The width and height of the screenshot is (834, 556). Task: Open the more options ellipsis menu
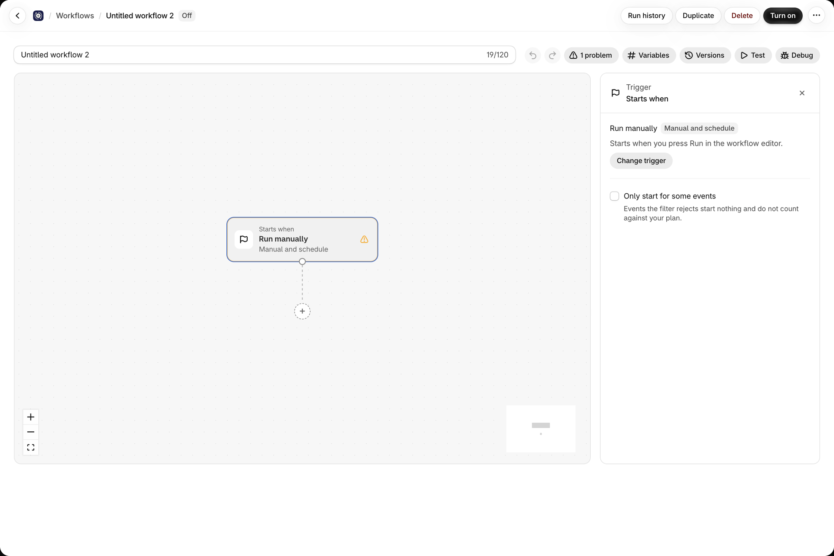(816, 16)
